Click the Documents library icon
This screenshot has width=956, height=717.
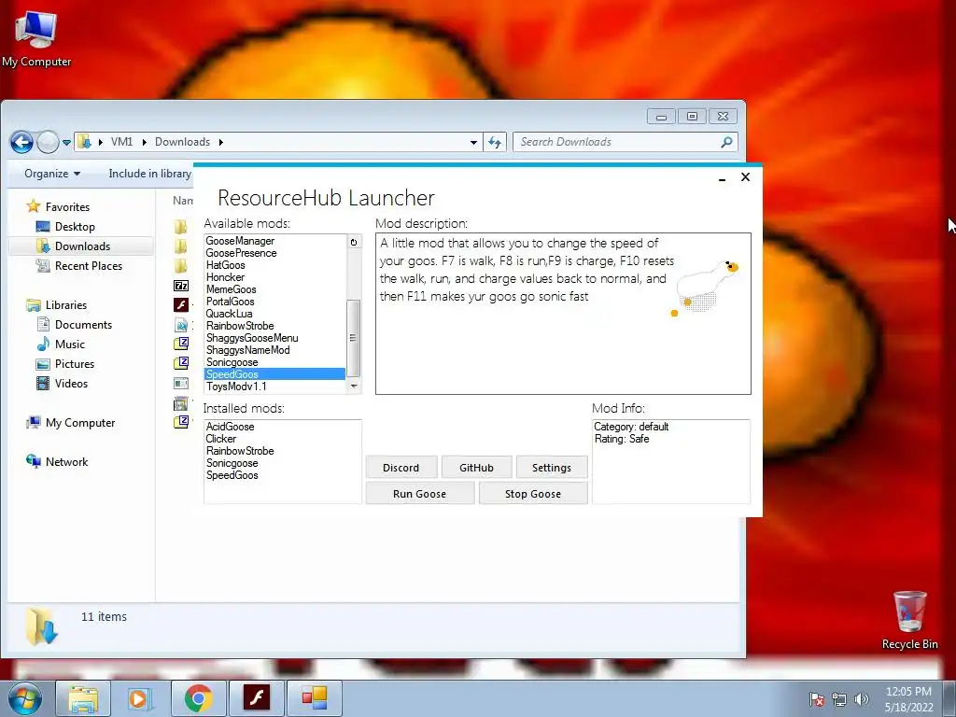click(43, 324)
